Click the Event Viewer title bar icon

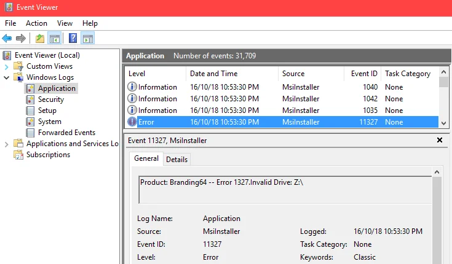click(x=9, y=7)
